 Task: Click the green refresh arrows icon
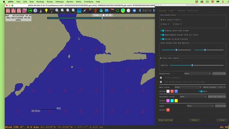117,10
